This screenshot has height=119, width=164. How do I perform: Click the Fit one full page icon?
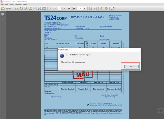[x=95, y=9]
